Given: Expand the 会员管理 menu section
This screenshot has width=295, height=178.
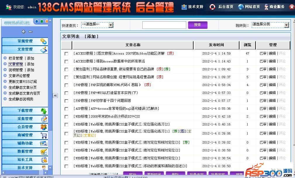Looking at the screenshot, I should 25,127.
